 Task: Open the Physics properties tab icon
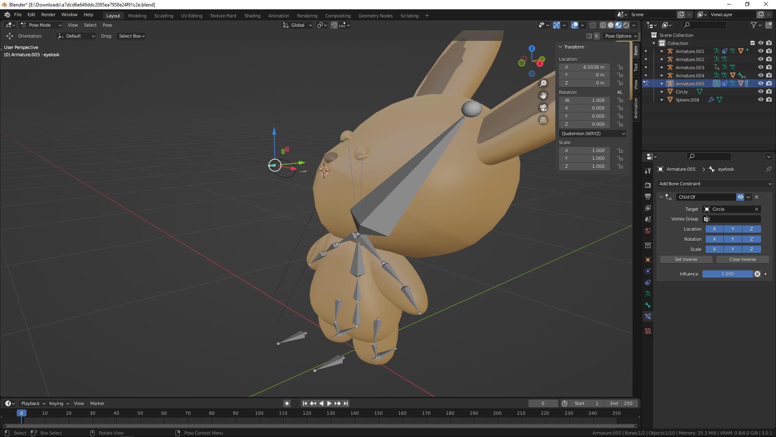point(648,271)
